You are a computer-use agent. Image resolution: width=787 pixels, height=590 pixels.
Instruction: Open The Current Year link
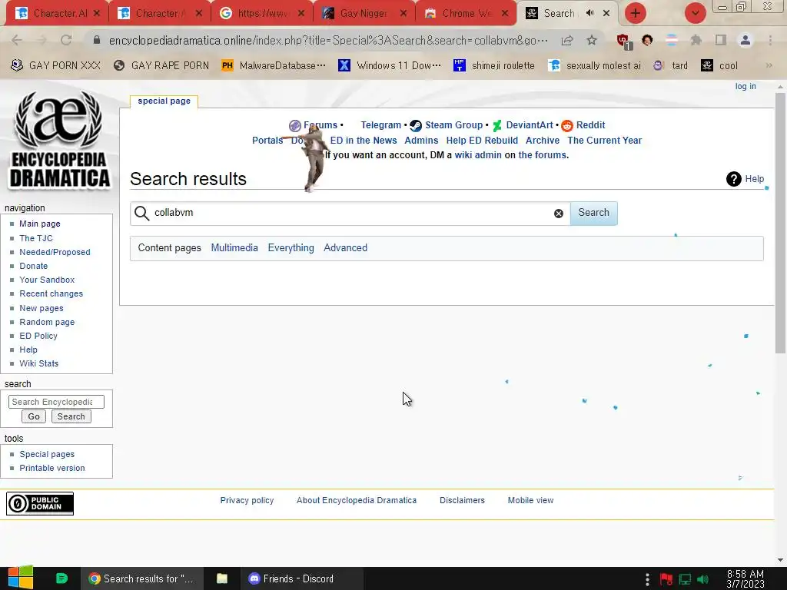click(x=604, y=141)
